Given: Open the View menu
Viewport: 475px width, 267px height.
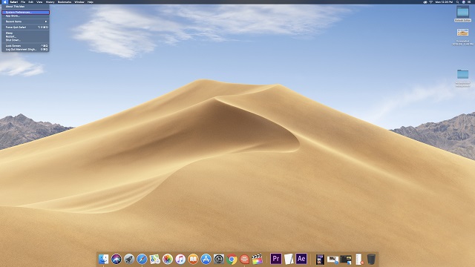Looking at the screenshot, I should coord(39,1).
